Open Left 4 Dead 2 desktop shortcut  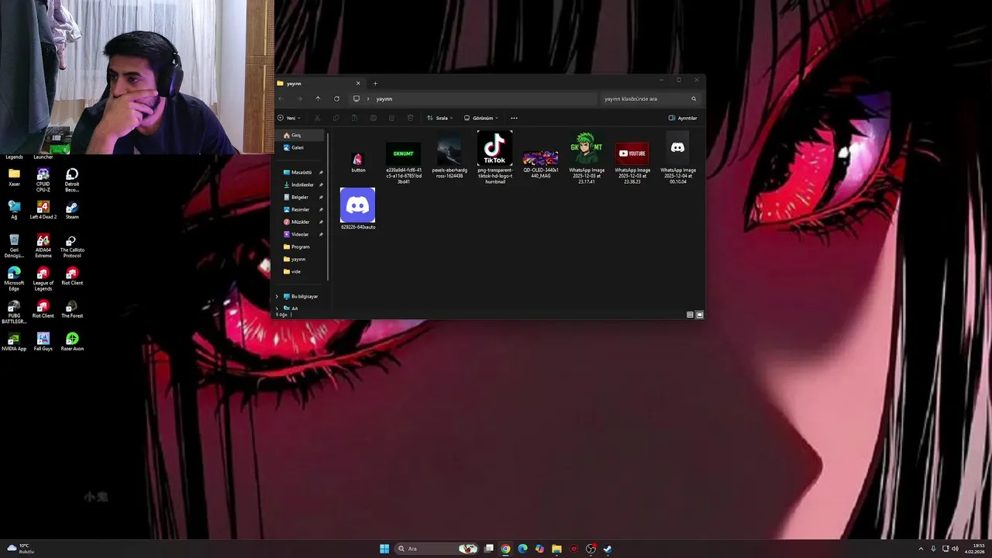(43, 209)
